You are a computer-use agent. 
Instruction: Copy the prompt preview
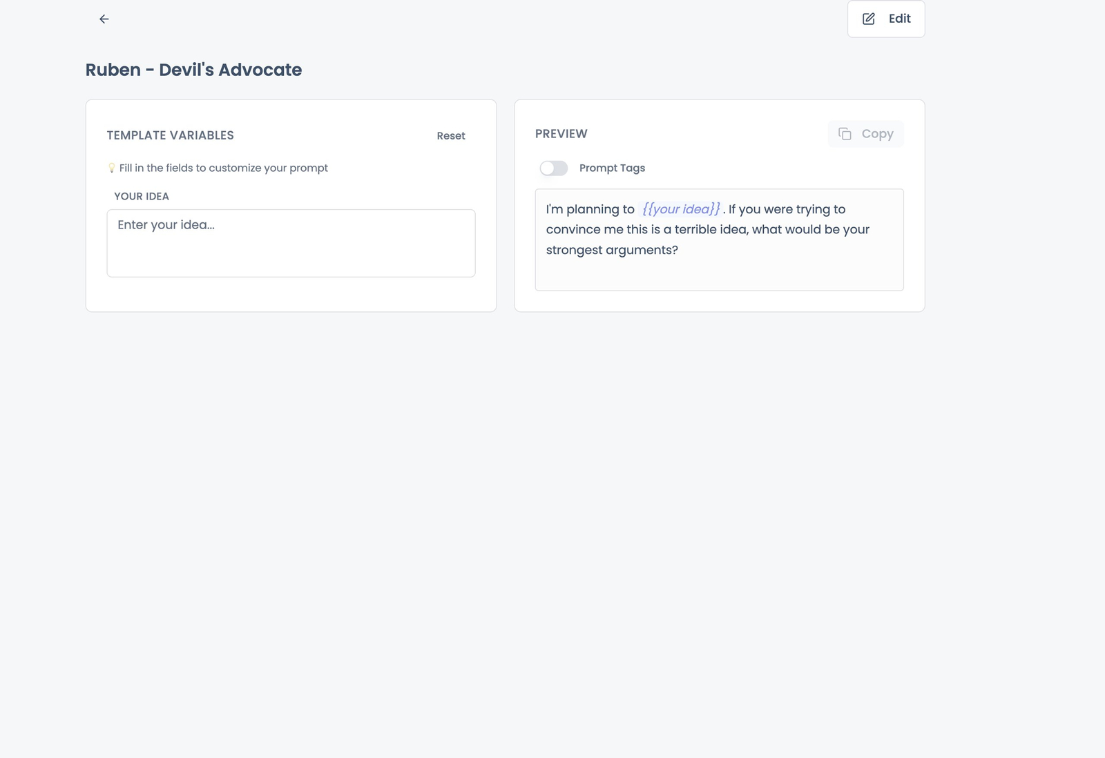coord(865,134)
